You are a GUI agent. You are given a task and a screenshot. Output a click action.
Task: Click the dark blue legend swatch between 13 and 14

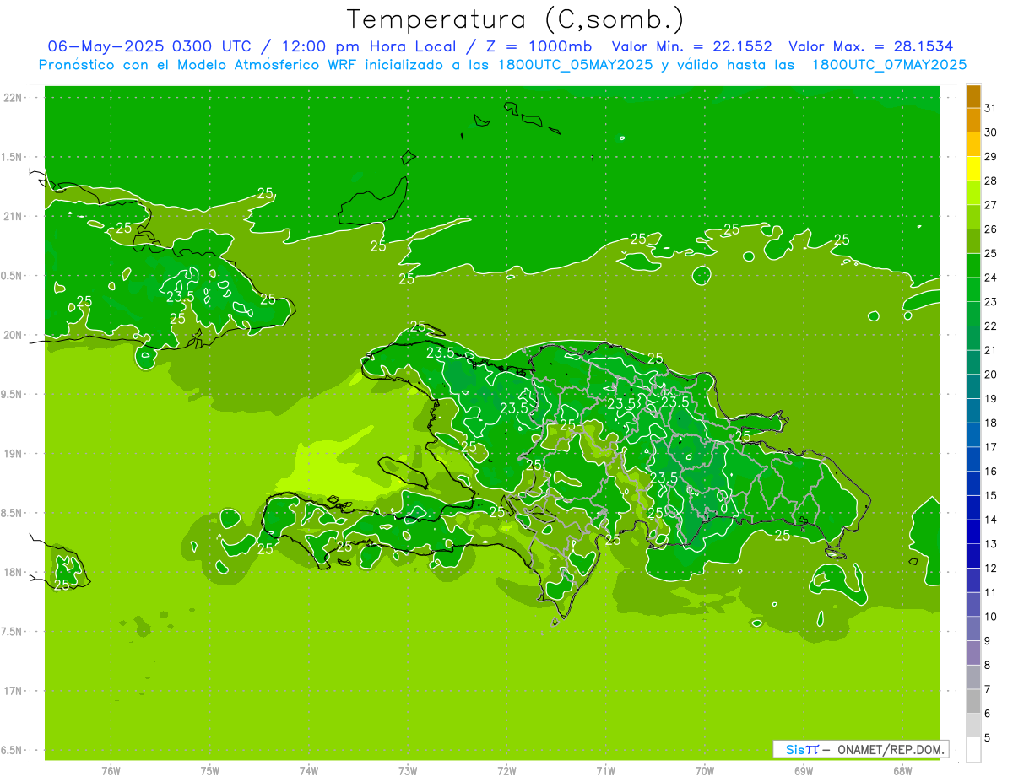point(973,531)
